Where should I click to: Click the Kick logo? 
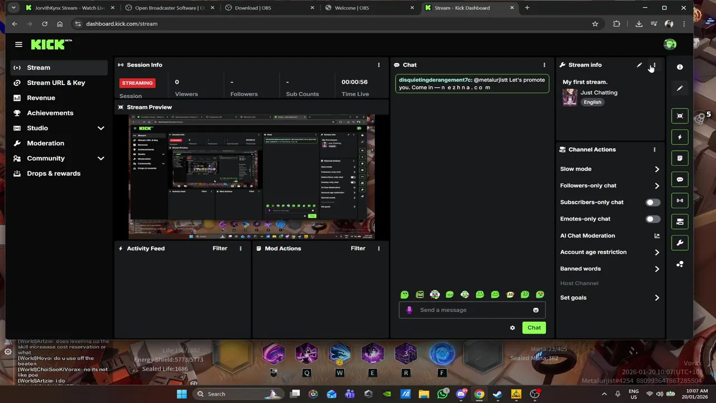51,44
